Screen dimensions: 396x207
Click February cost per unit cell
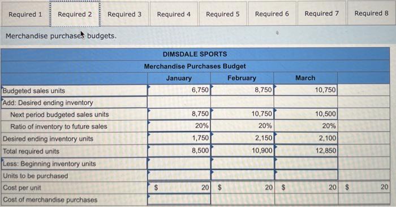242,187
